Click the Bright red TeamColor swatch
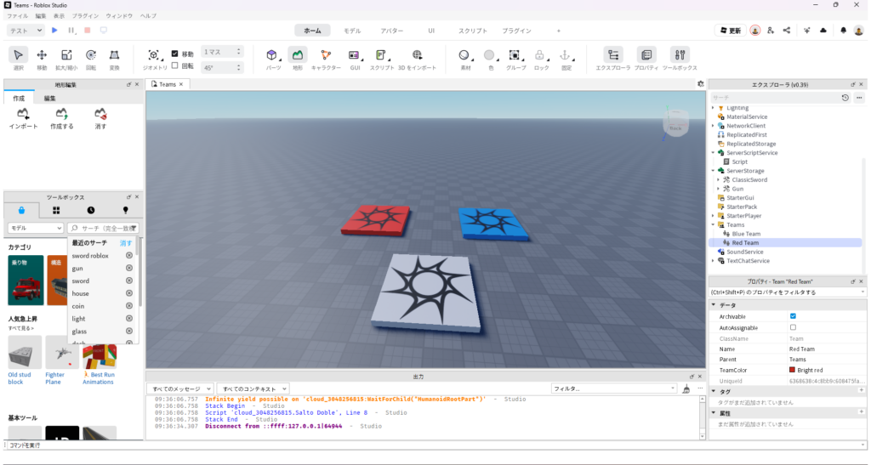Viewport: 871px width, 465px height. pos(792,370)
